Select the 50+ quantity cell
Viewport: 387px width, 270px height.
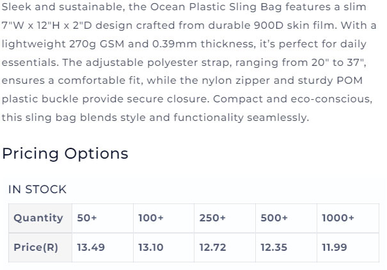click(103, 218)
